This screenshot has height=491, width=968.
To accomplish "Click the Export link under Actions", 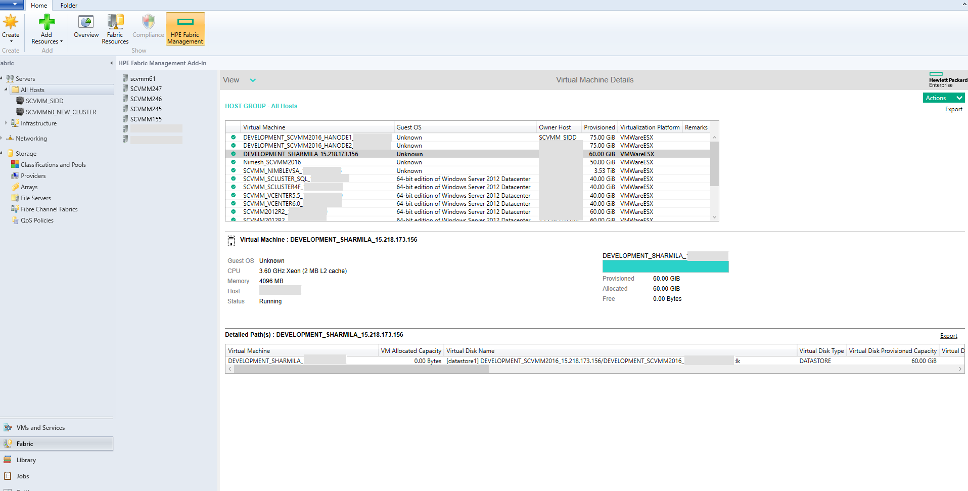I will click(953, 109).
